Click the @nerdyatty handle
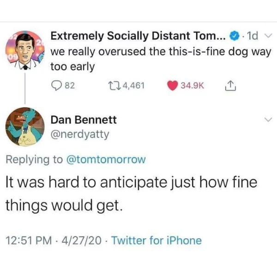Viewport: 277px width, 277px height. (80, 135)
